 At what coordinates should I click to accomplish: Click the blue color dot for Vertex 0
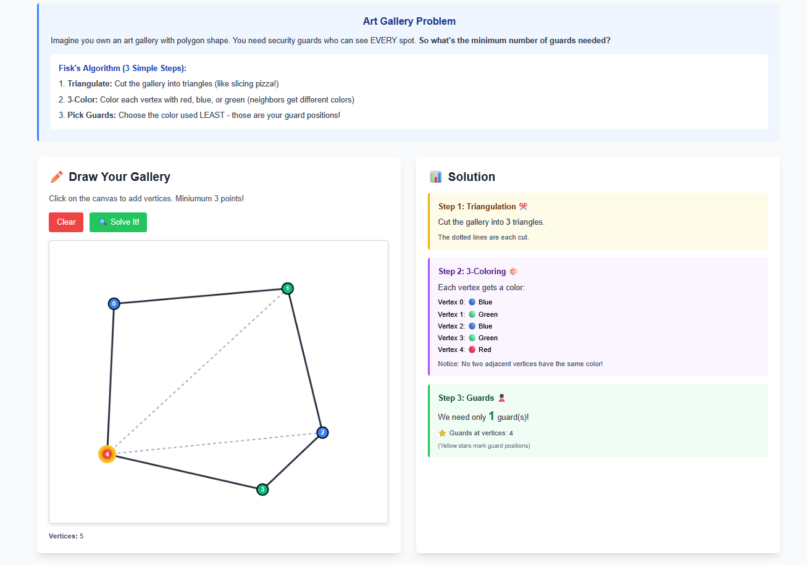point(472,303)
